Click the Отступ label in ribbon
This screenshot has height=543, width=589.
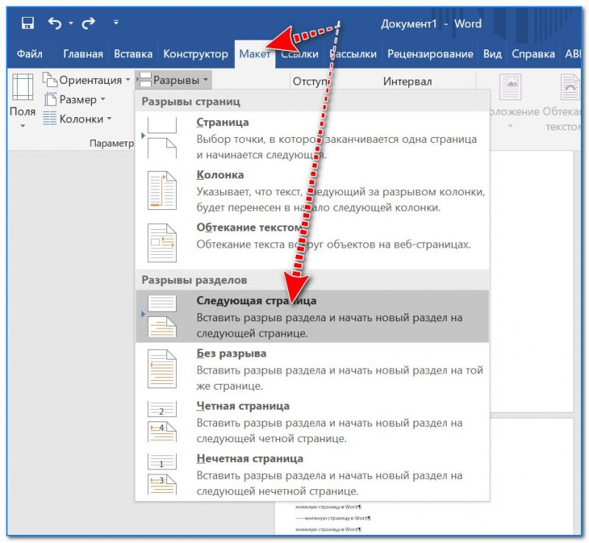(x=310, y=81)
